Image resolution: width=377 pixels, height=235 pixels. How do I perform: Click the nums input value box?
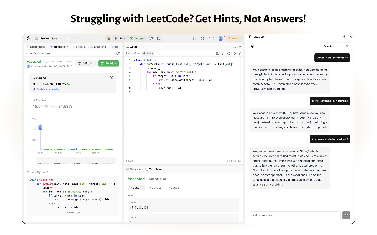tap(183, 205)
